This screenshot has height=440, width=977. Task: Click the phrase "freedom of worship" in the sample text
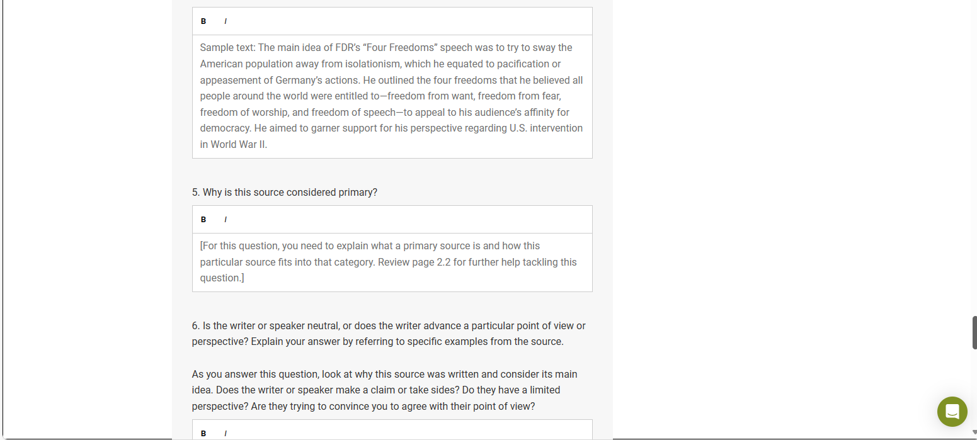[x=240, y=112]
